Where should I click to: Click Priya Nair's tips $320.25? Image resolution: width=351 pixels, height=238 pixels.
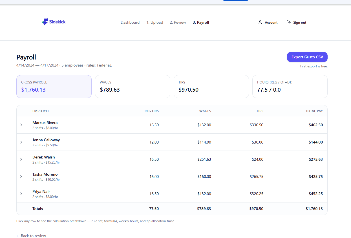pyautogui.click(x=257, y=194)
